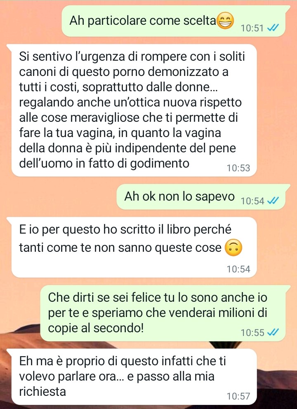Tap read receipt checkmarks at 10:55

point(273,332)
